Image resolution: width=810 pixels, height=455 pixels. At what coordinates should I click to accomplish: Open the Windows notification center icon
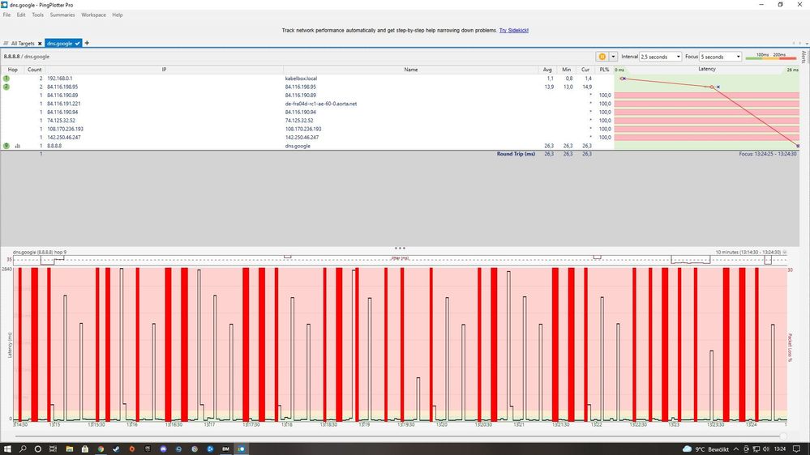coord(796,449)
